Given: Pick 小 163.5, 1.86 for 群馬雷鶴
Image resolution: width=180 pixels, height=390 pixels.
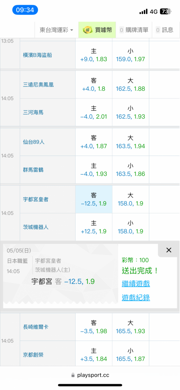Looking at the screenshot, I should click(131, 170).
